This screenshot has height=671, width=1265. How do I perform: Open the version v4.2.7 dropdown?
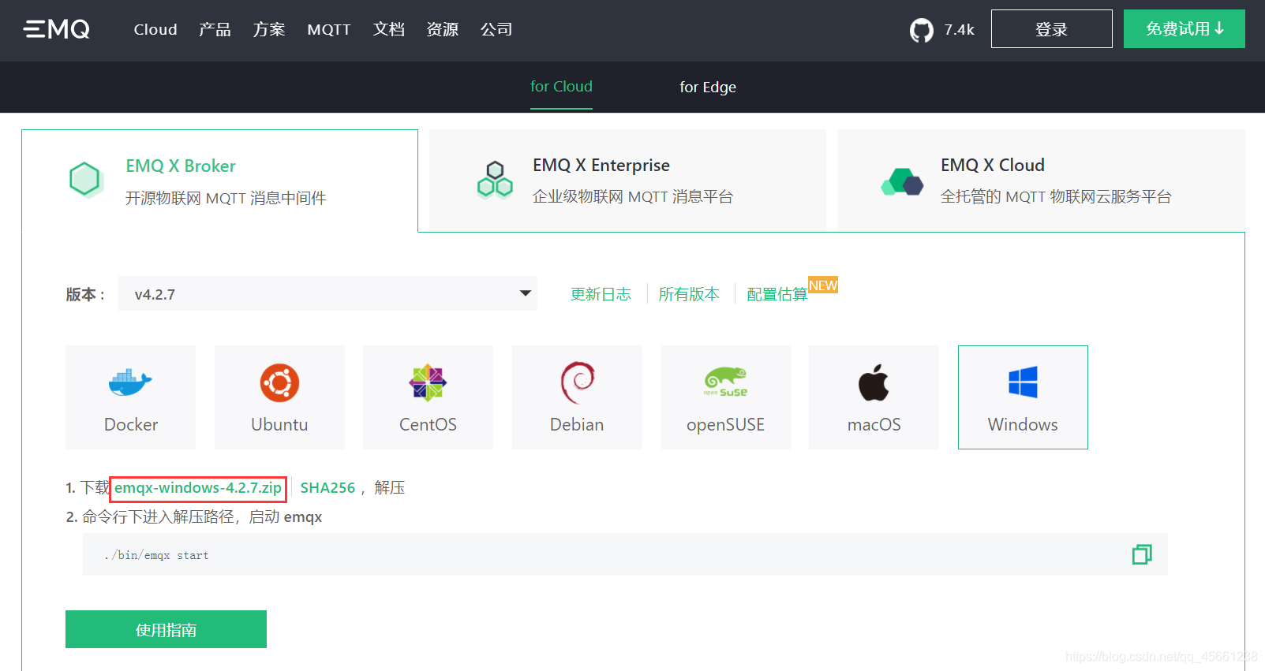click(x=327, y=293)
